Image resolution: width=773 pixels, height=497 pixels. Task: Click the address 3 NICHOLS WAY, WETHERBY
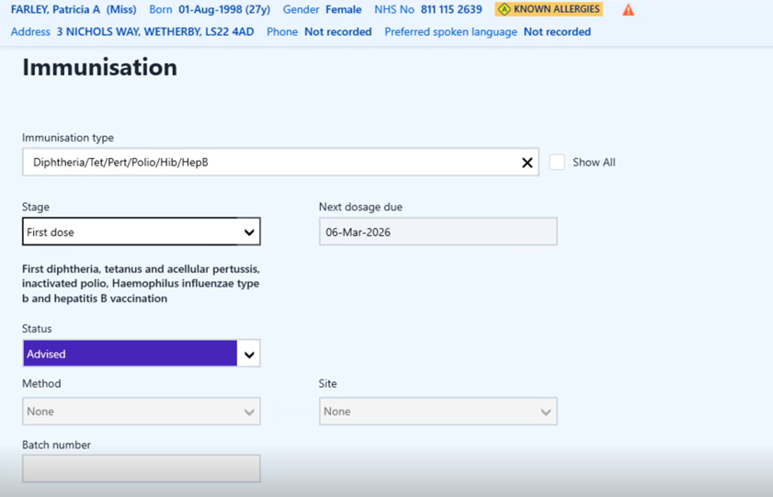pyautogui.click(x=154, y=32)
